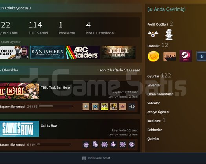Open Rehberler in the sidebar
The height and width of the screenshot is (164, 206).
pos(154,130)
